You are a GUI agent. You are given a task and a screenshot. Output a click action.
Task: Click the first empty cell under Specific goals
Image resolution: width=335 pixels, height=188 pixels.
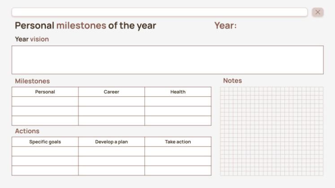(45, 151)
